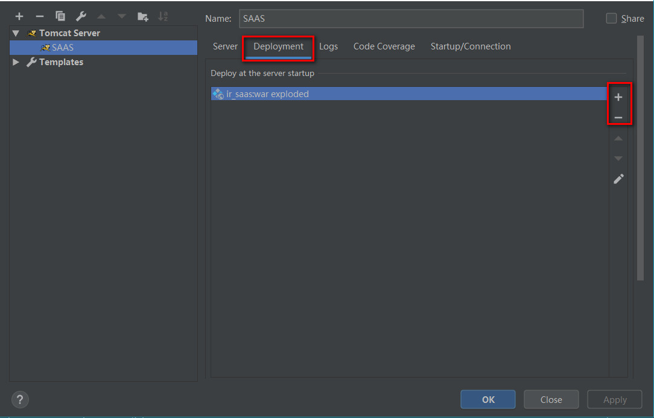
Task: Click inside the Name input field
Action: (410, 18)
